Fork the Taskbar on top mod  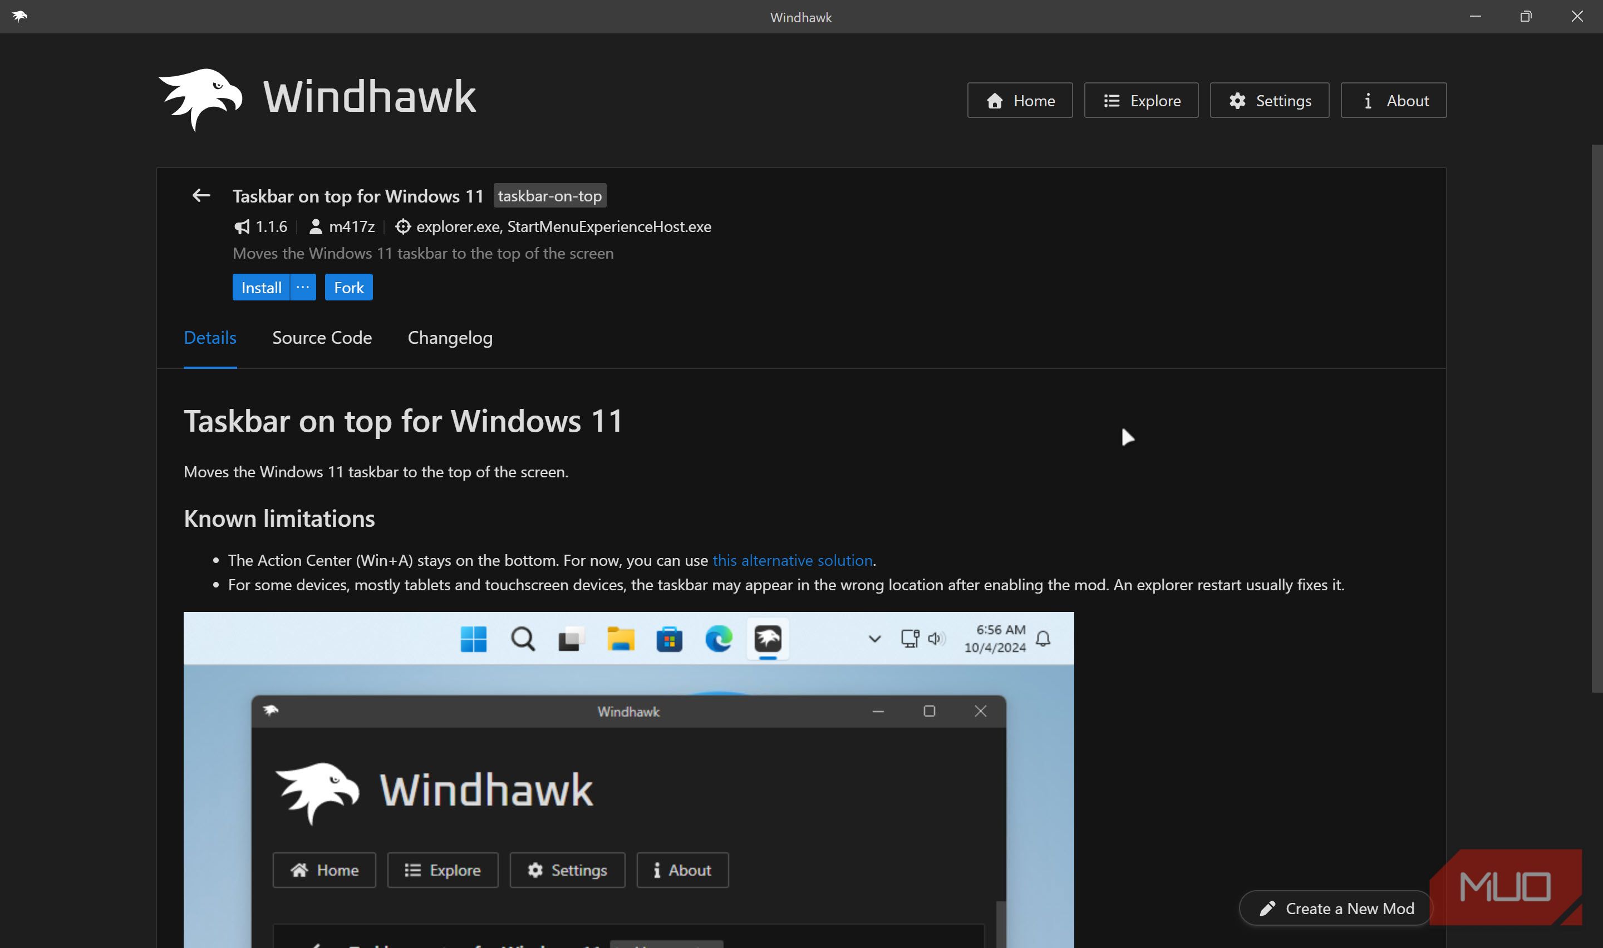349,288
